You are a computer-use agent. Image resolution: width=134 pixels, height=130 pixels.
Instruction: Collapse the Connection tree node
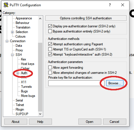[7, 41]
